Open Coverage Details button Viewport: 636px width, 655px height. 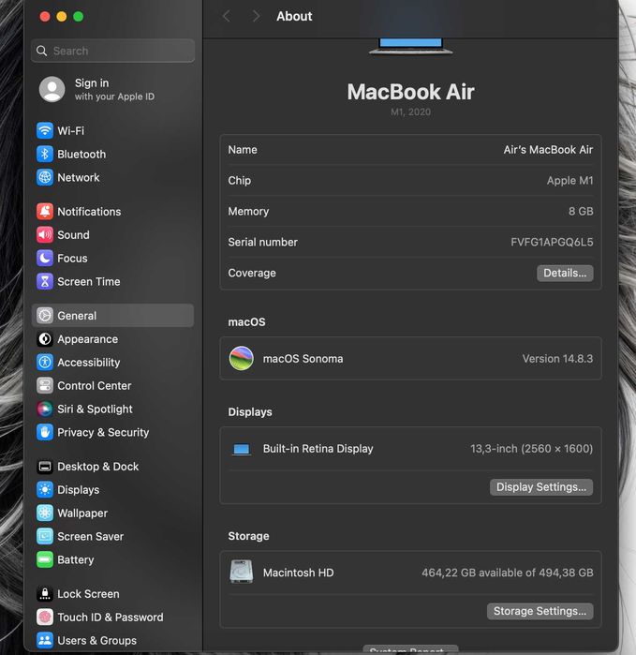tap(565, 274)
